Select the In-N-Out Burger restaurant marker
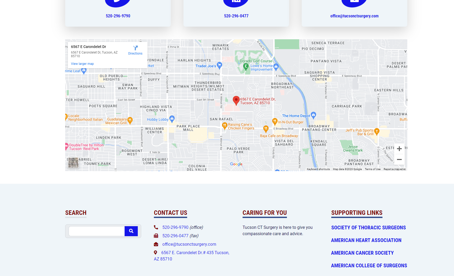The image size is (454, 276). [x=275, y=122]
